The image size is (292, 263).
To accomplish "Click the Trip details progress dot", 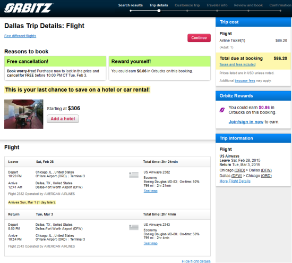I will [x=159, y=11].
